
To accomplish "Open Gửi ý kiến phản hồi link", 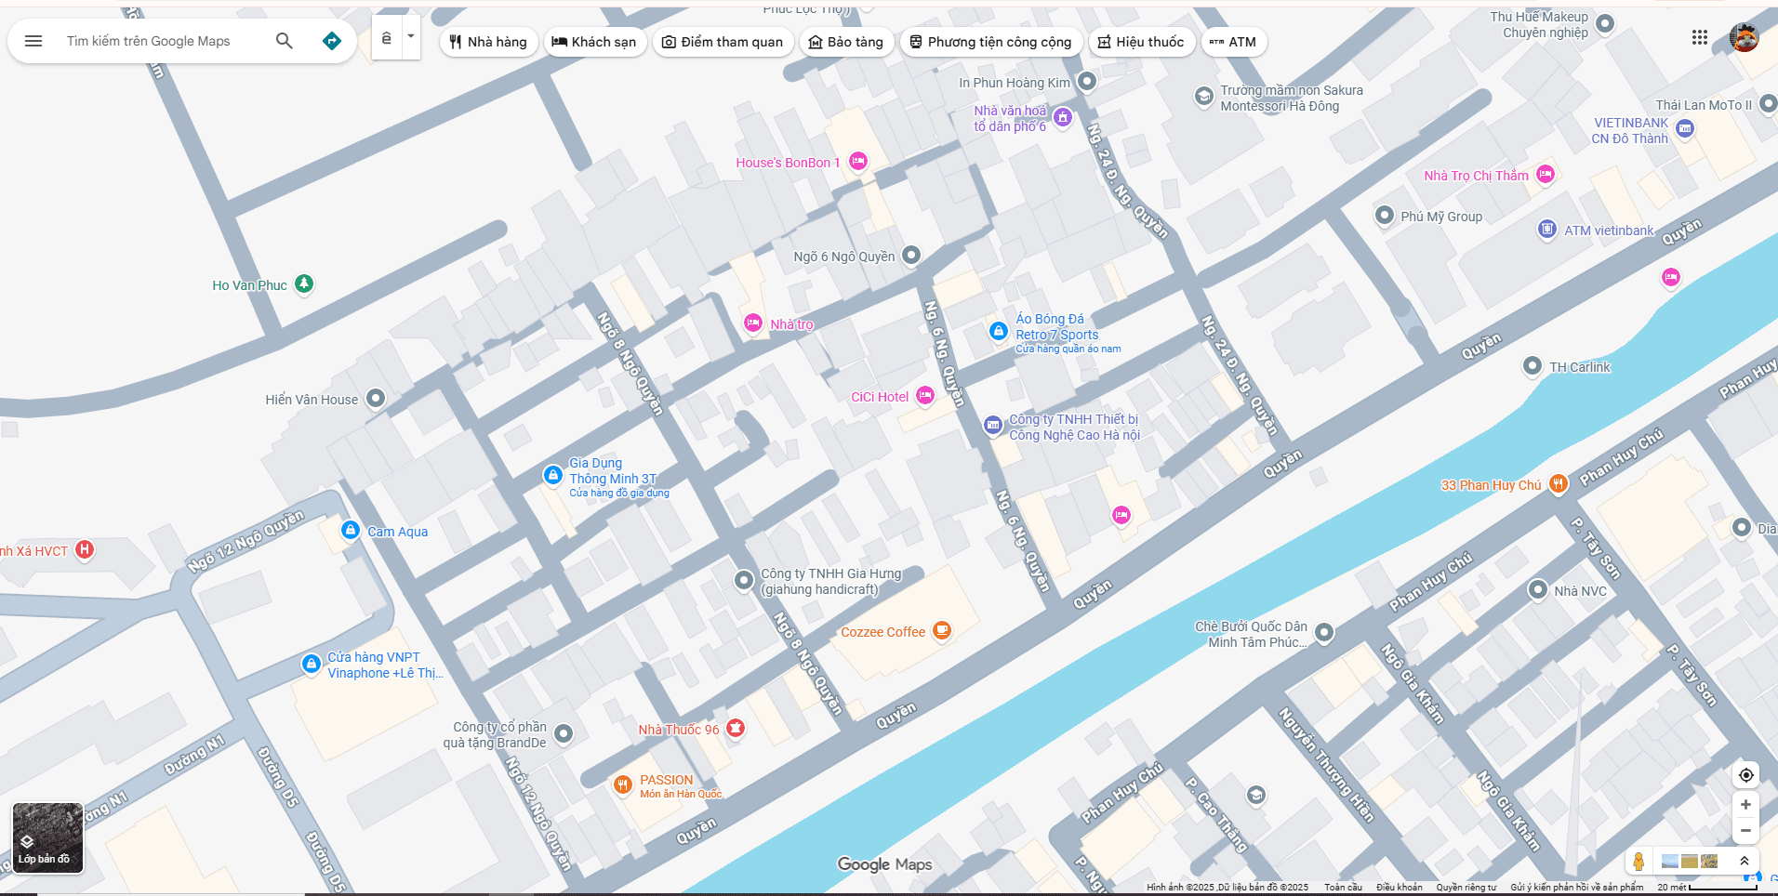I will 1576,888.
